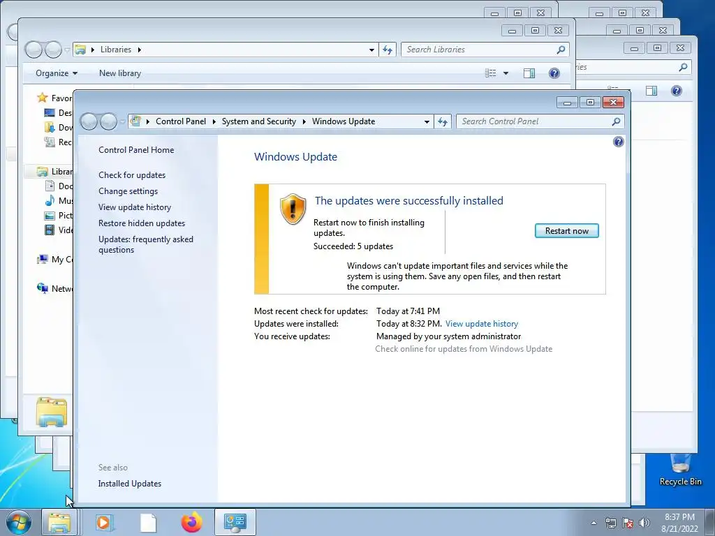Refresh the Libraries address bar
This screenshot has height=536, width=715.
387,50
